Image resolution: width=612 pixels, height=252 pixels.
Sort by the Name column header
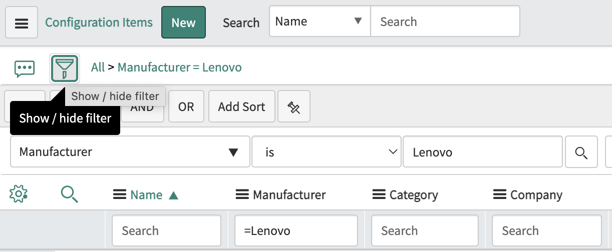coord(146,195)
